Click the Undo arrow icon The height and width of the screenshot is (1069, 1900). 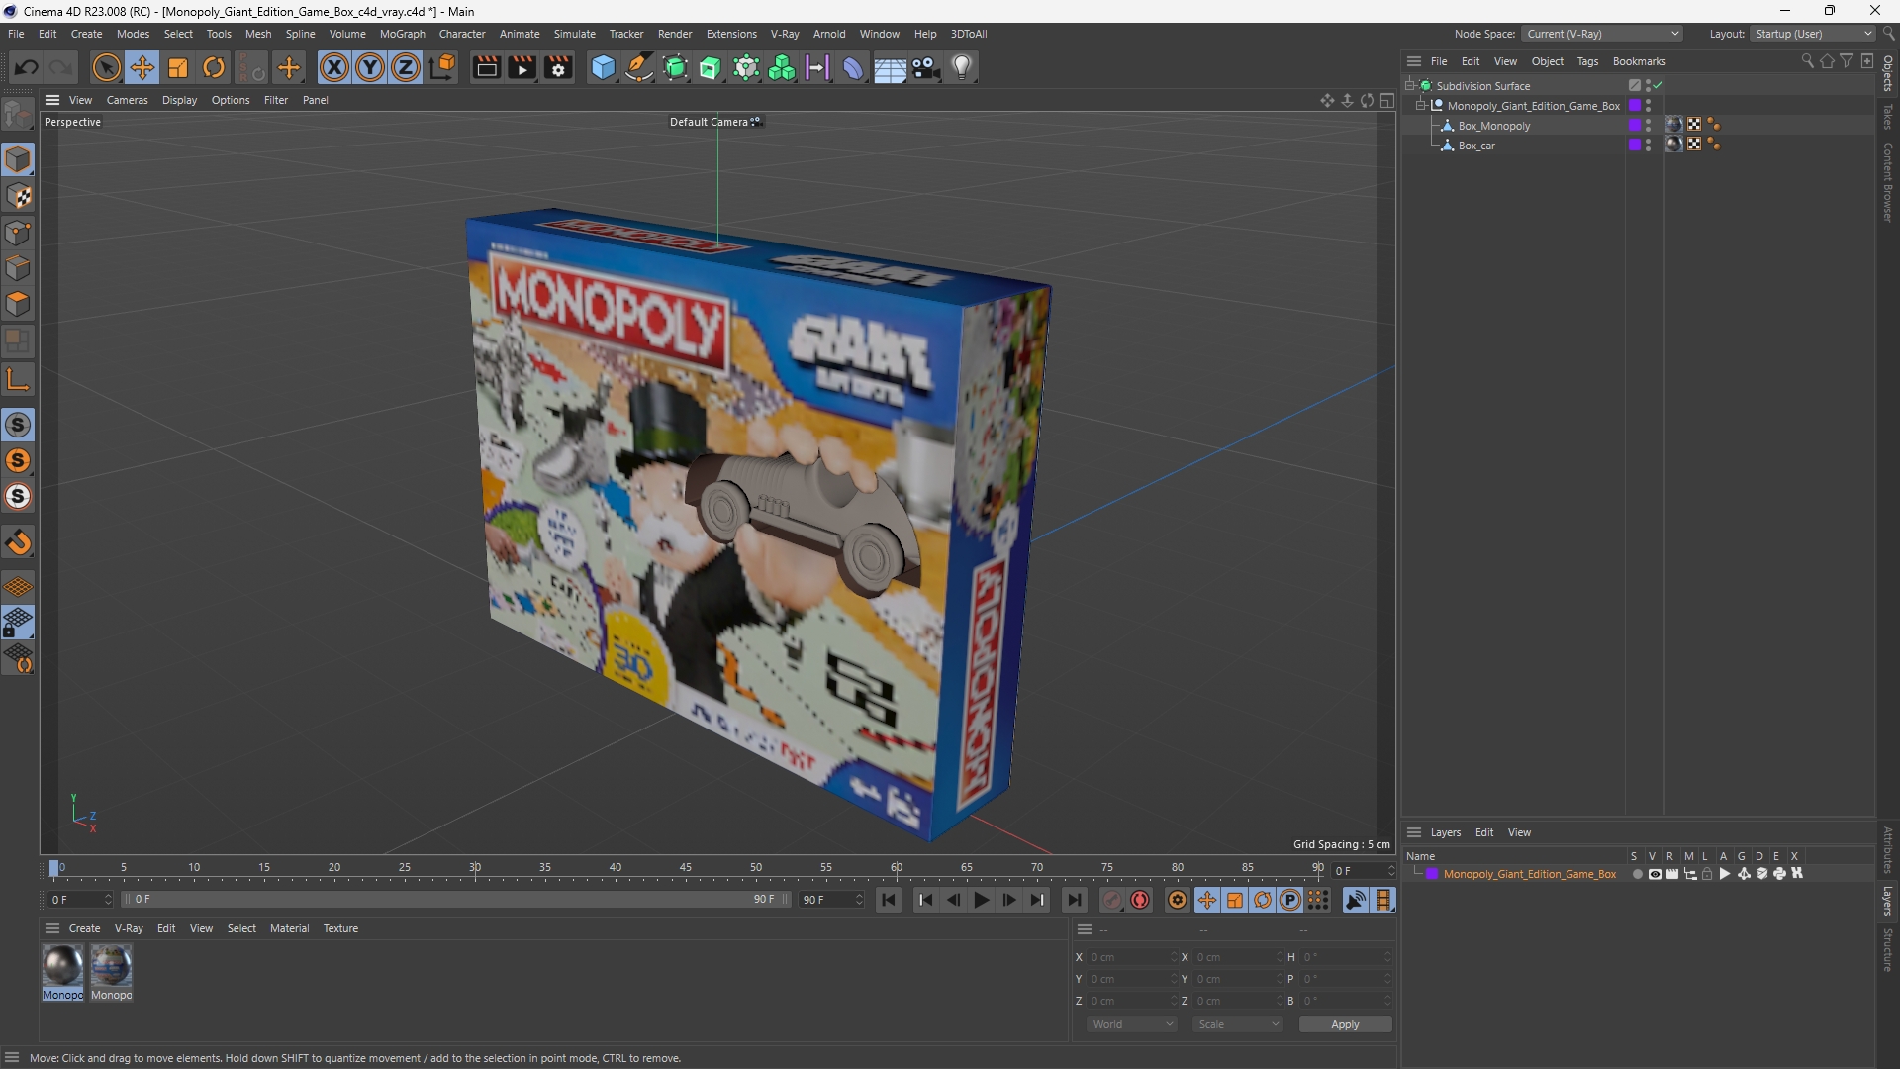[27, 67]
